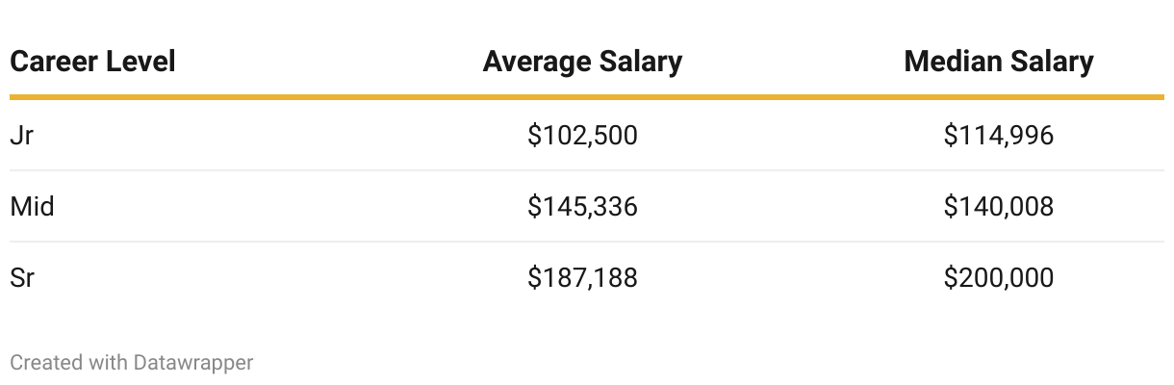This screenshot has height=385, width=1174.
Task: Click the $187,188 average salary value
Action: pos(582,277)
